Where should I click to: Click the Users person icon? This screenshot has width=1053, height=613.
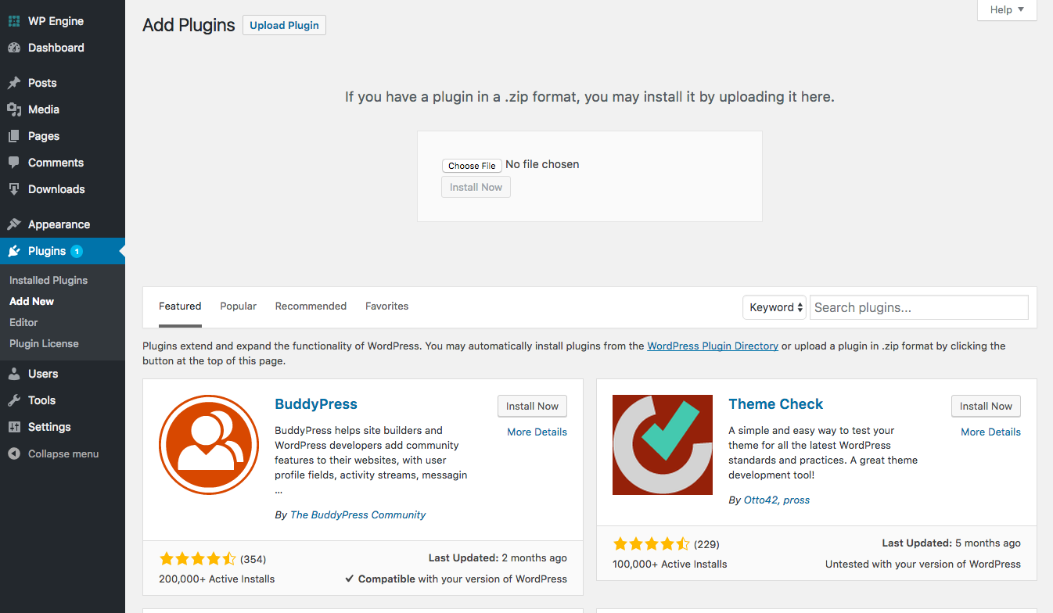(14, 374)
